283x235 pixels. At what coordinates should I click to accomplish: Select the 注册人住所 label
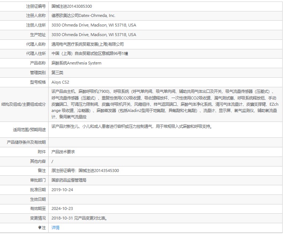click(x=36, y=25)
